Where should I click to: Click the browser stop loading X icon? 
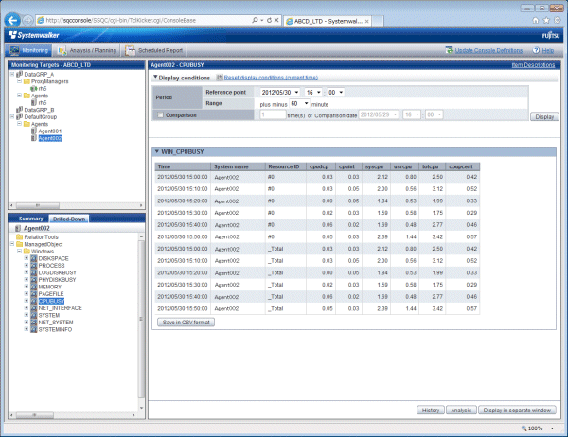(x=276, y=20)
